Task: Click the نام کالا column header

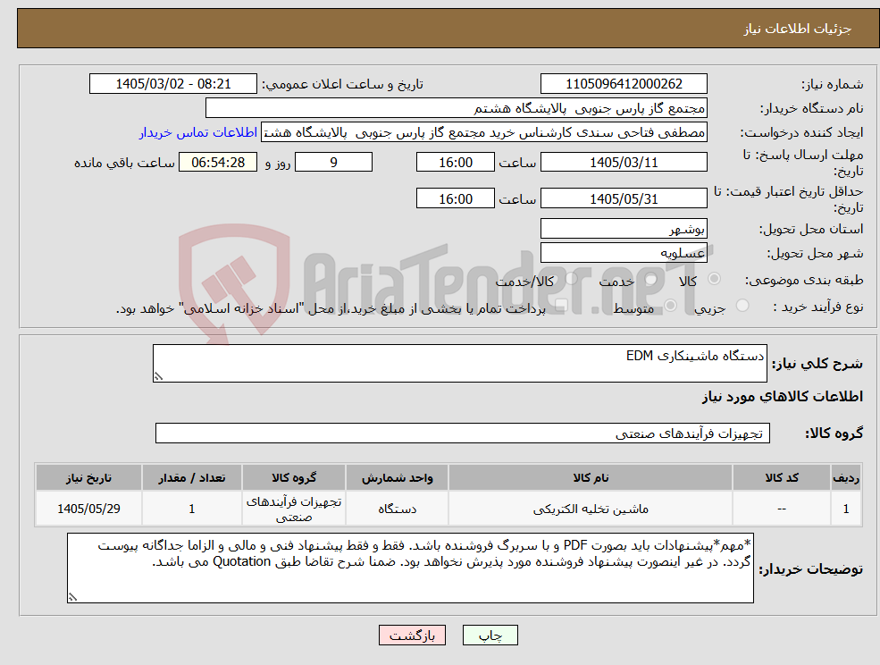Action: tap(591, 477)
